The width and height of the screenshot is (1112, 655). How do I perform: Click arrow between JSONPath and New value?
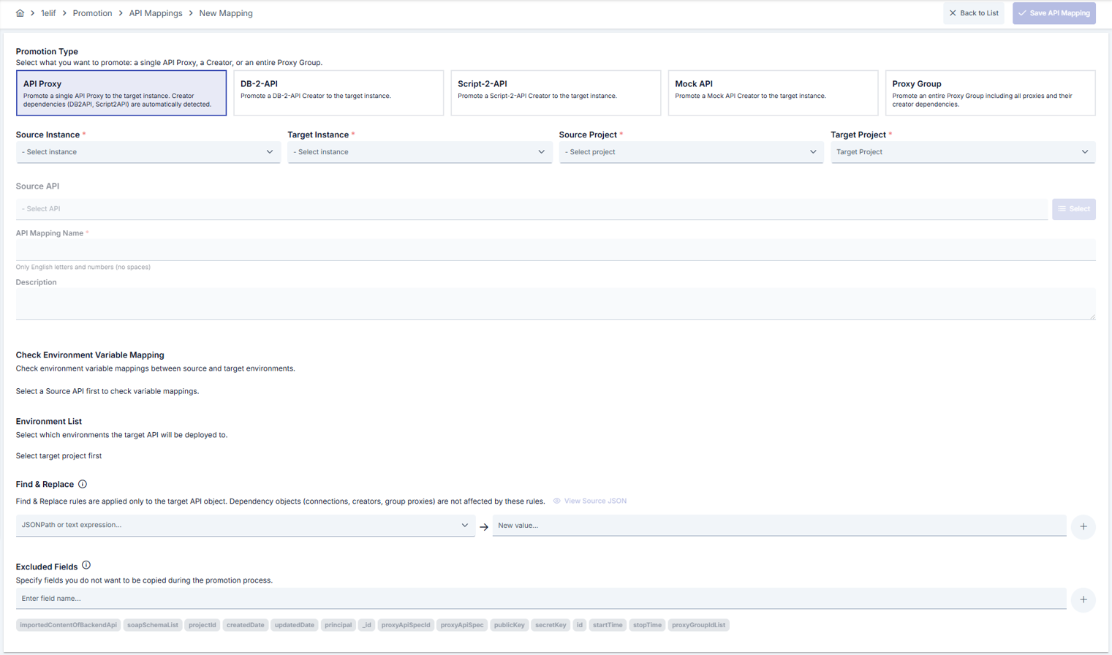click(484, 526)
